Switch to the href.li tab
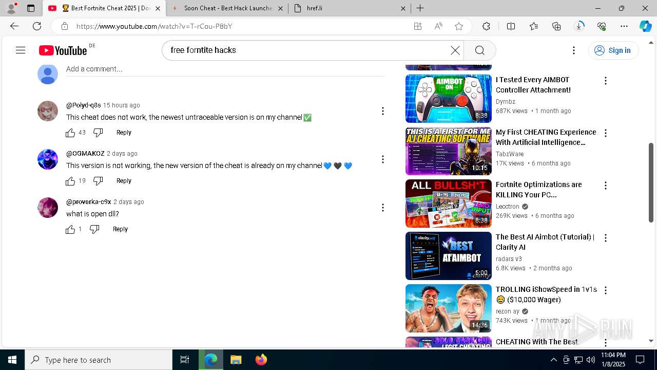657x370 pixels. pos(349,8)
